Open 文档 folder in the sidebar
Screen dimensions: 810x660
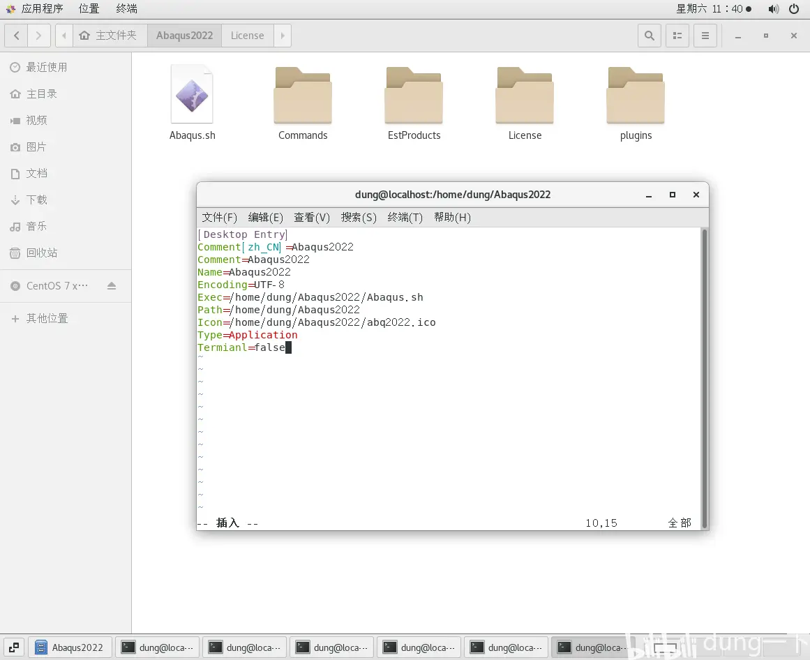pos(66,174)
